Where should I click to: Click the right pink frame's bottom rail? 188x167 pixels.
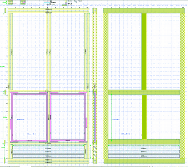point(68,140)
